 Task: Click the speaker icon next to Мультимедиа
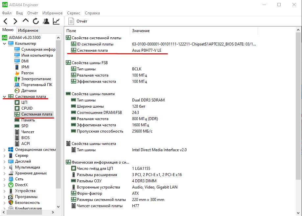(11, 167)
